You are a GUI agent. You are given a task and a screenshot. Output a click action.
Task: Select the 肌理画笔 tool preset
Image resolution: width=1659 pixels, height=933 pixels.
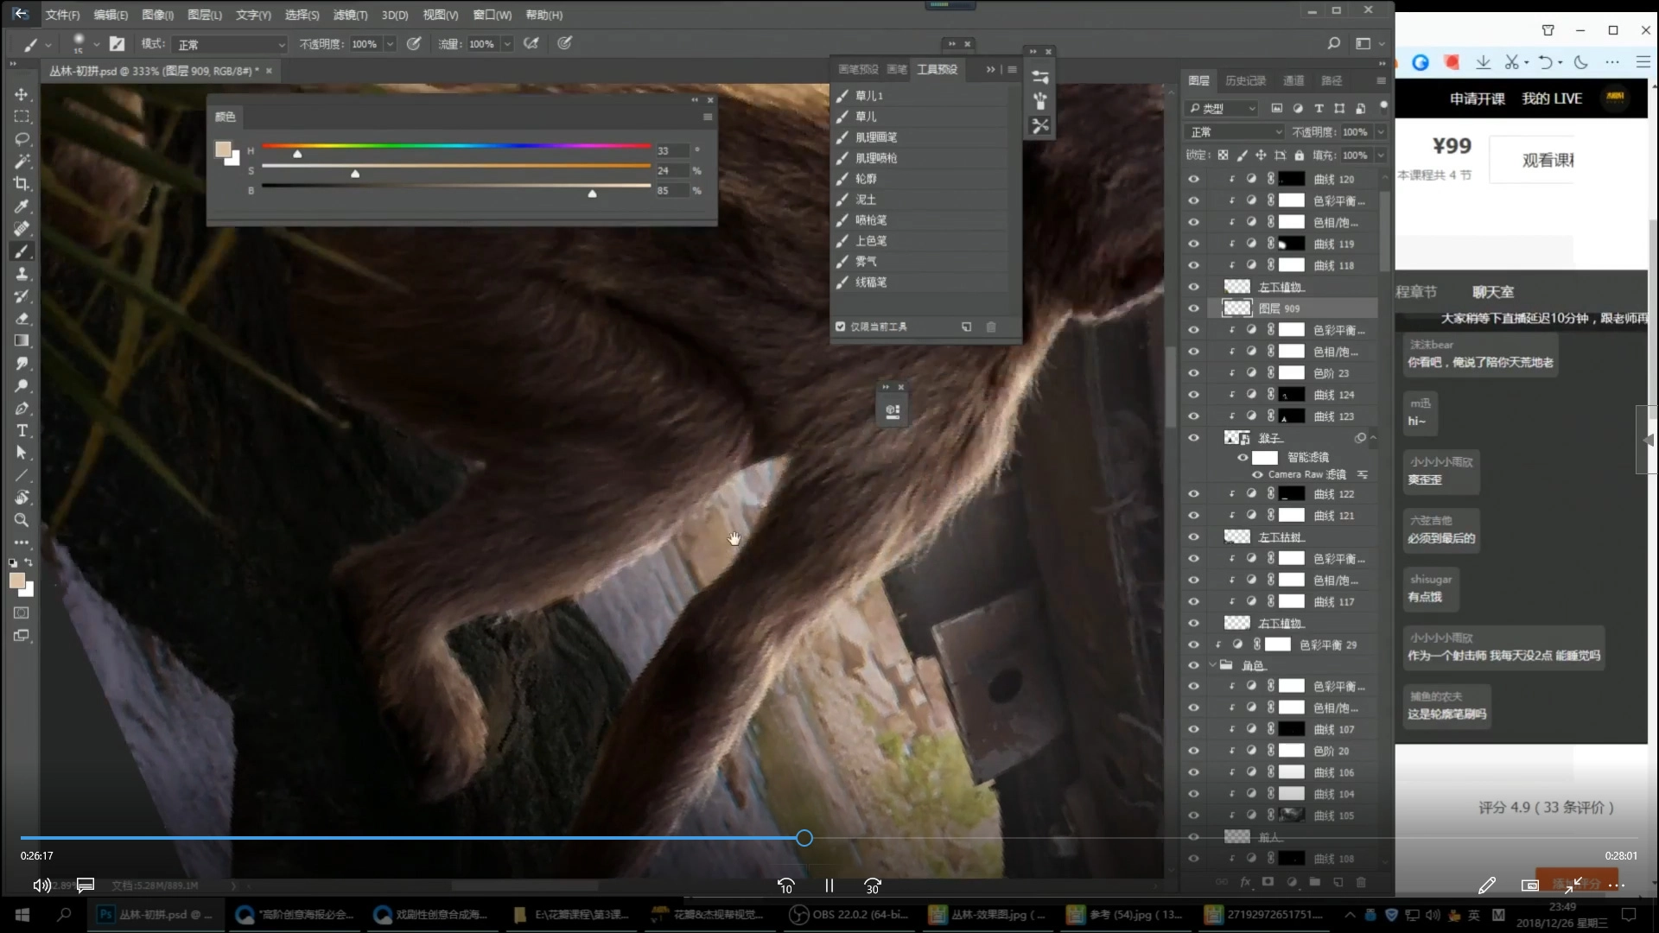point(876,137)
